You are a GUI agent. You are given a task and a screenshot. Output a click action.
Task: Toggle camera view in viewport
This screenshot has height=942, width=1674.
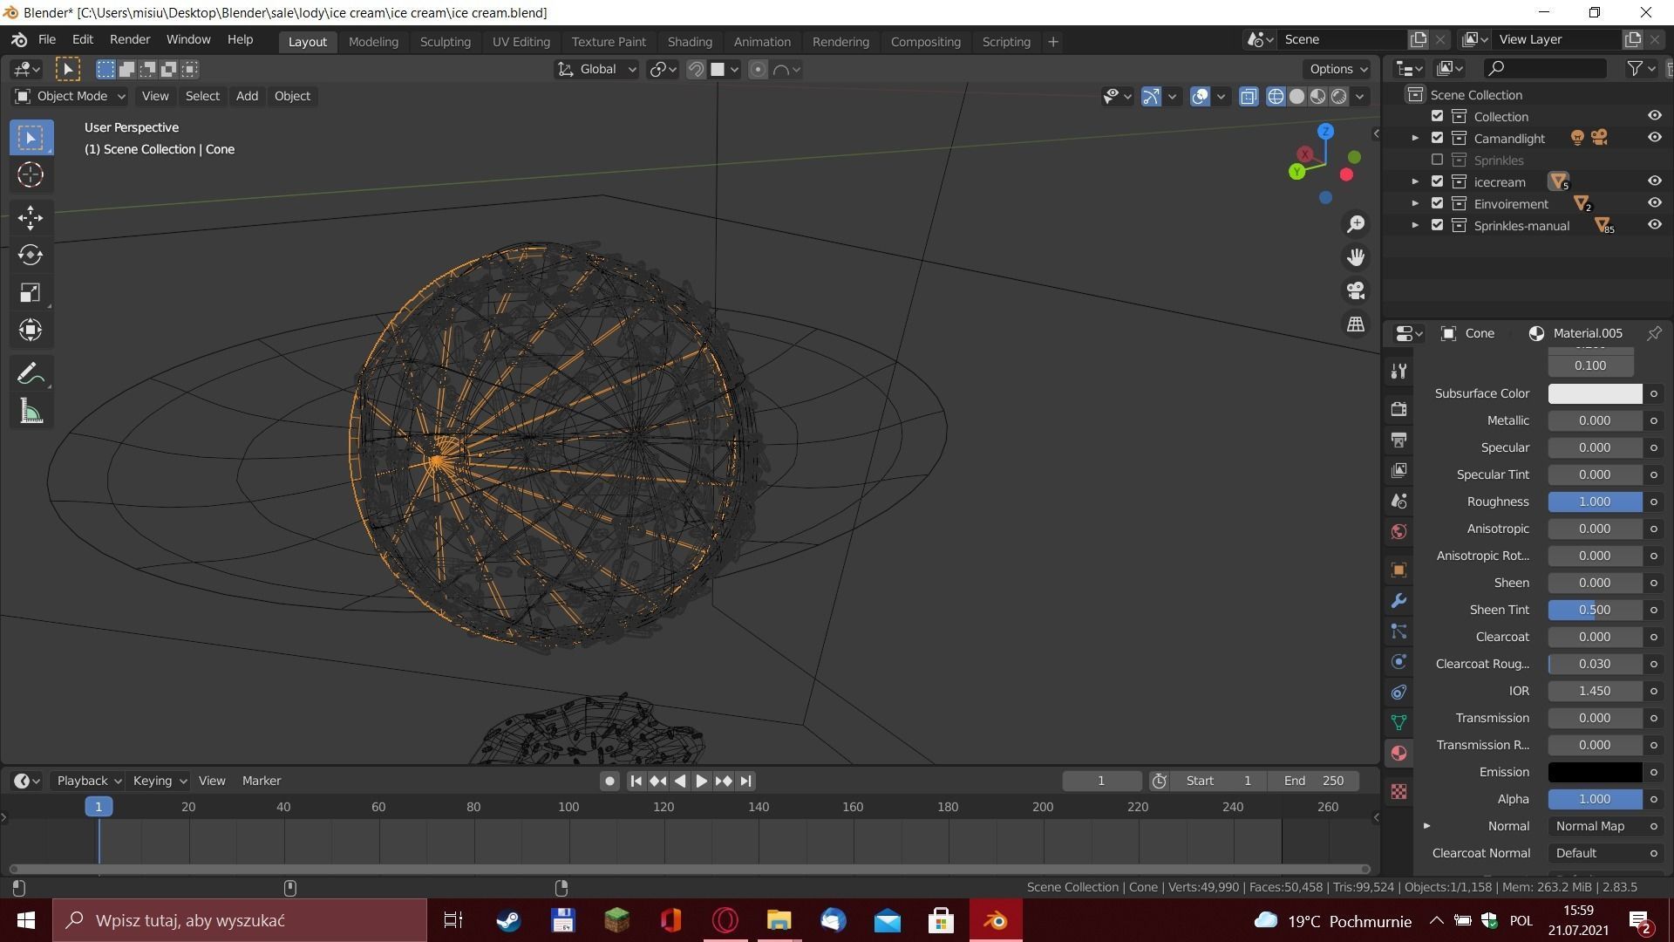(x=1356, y=290)
